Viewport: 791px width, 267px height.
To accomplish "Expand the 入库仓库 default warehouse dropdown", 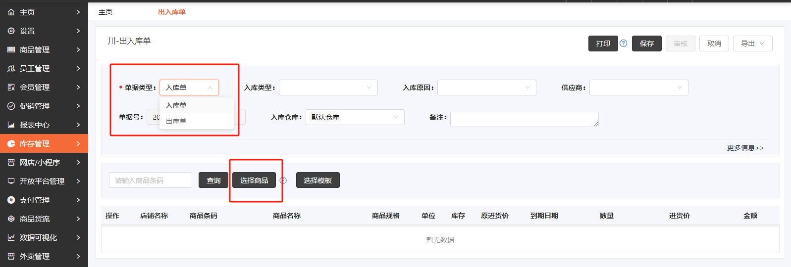I will (x=355, y=117).
